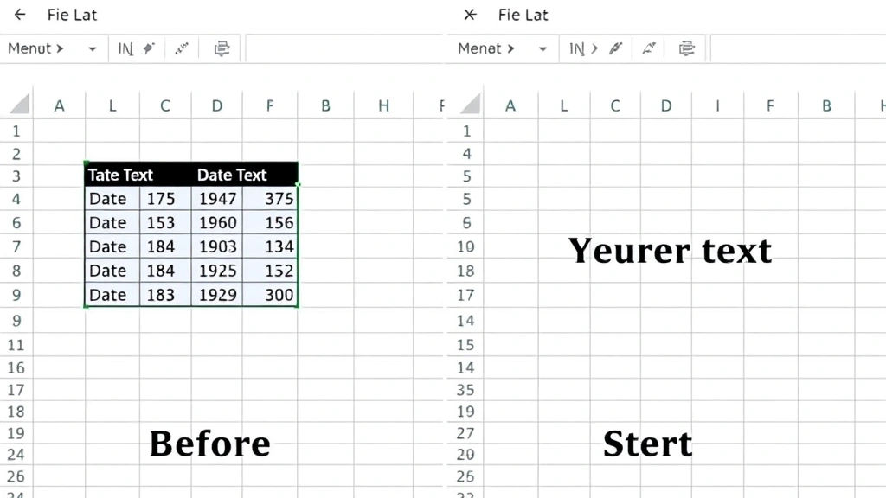Select the black Tate Text header cell

pyautogui.click(x=120, y=175)
